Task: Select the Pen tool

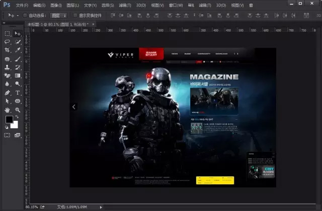Action: pos(7,93)
